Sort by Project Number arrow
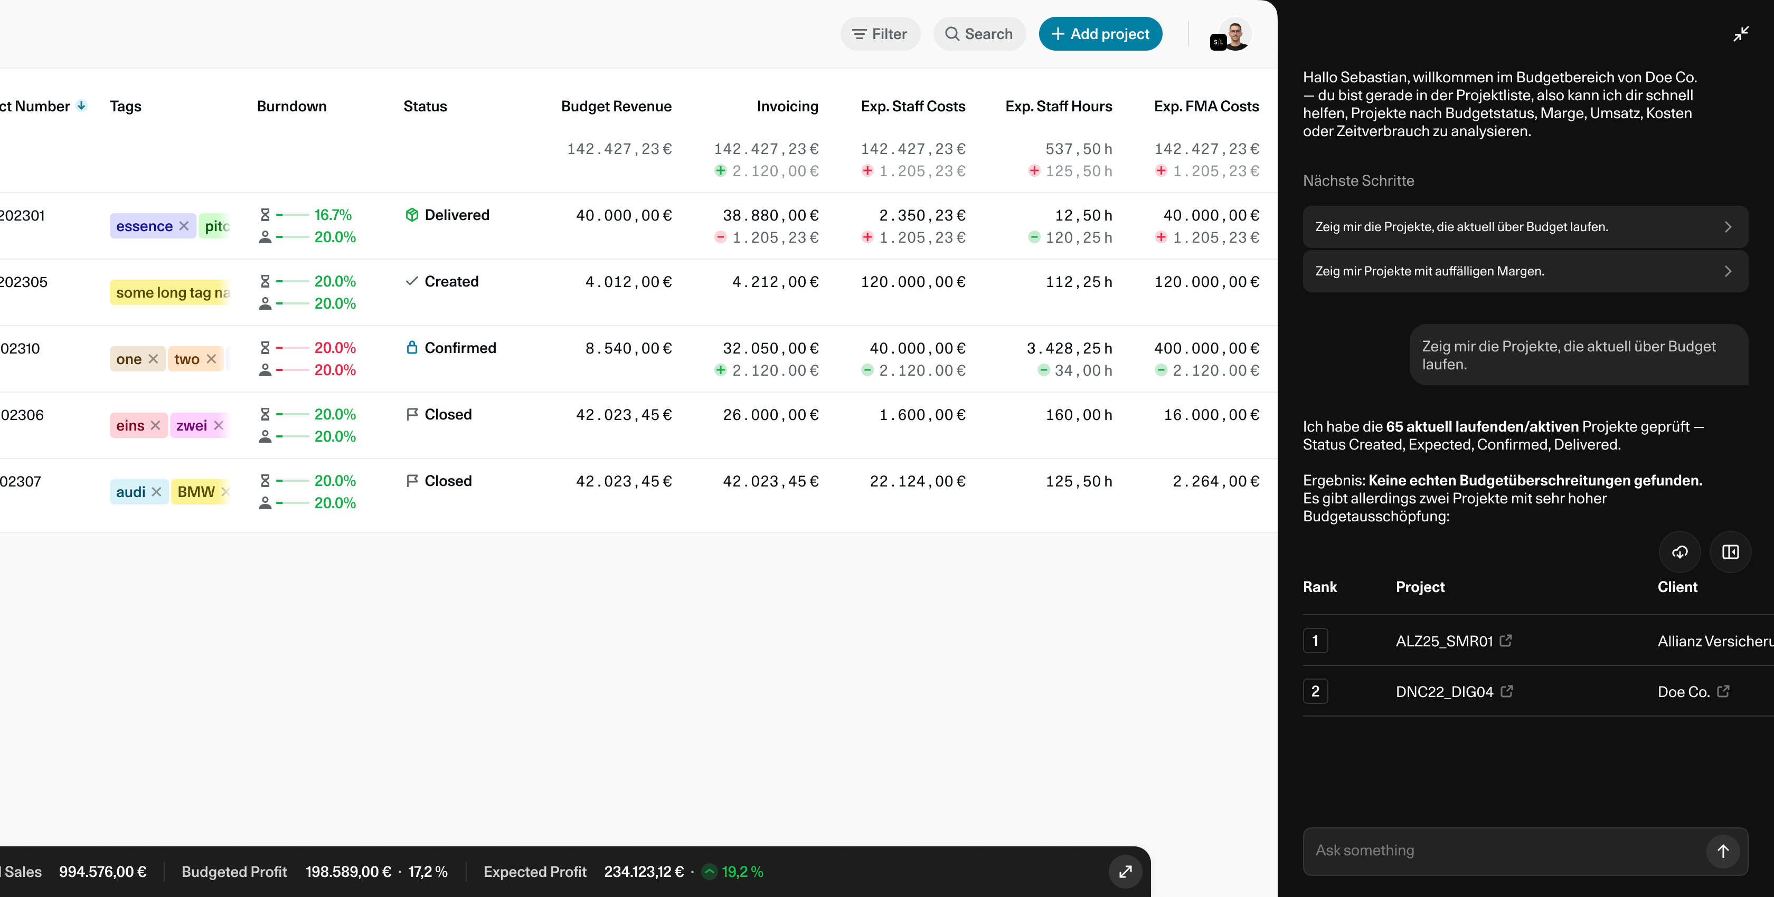This screenshot has height=897, width=1774. point(81,106)
